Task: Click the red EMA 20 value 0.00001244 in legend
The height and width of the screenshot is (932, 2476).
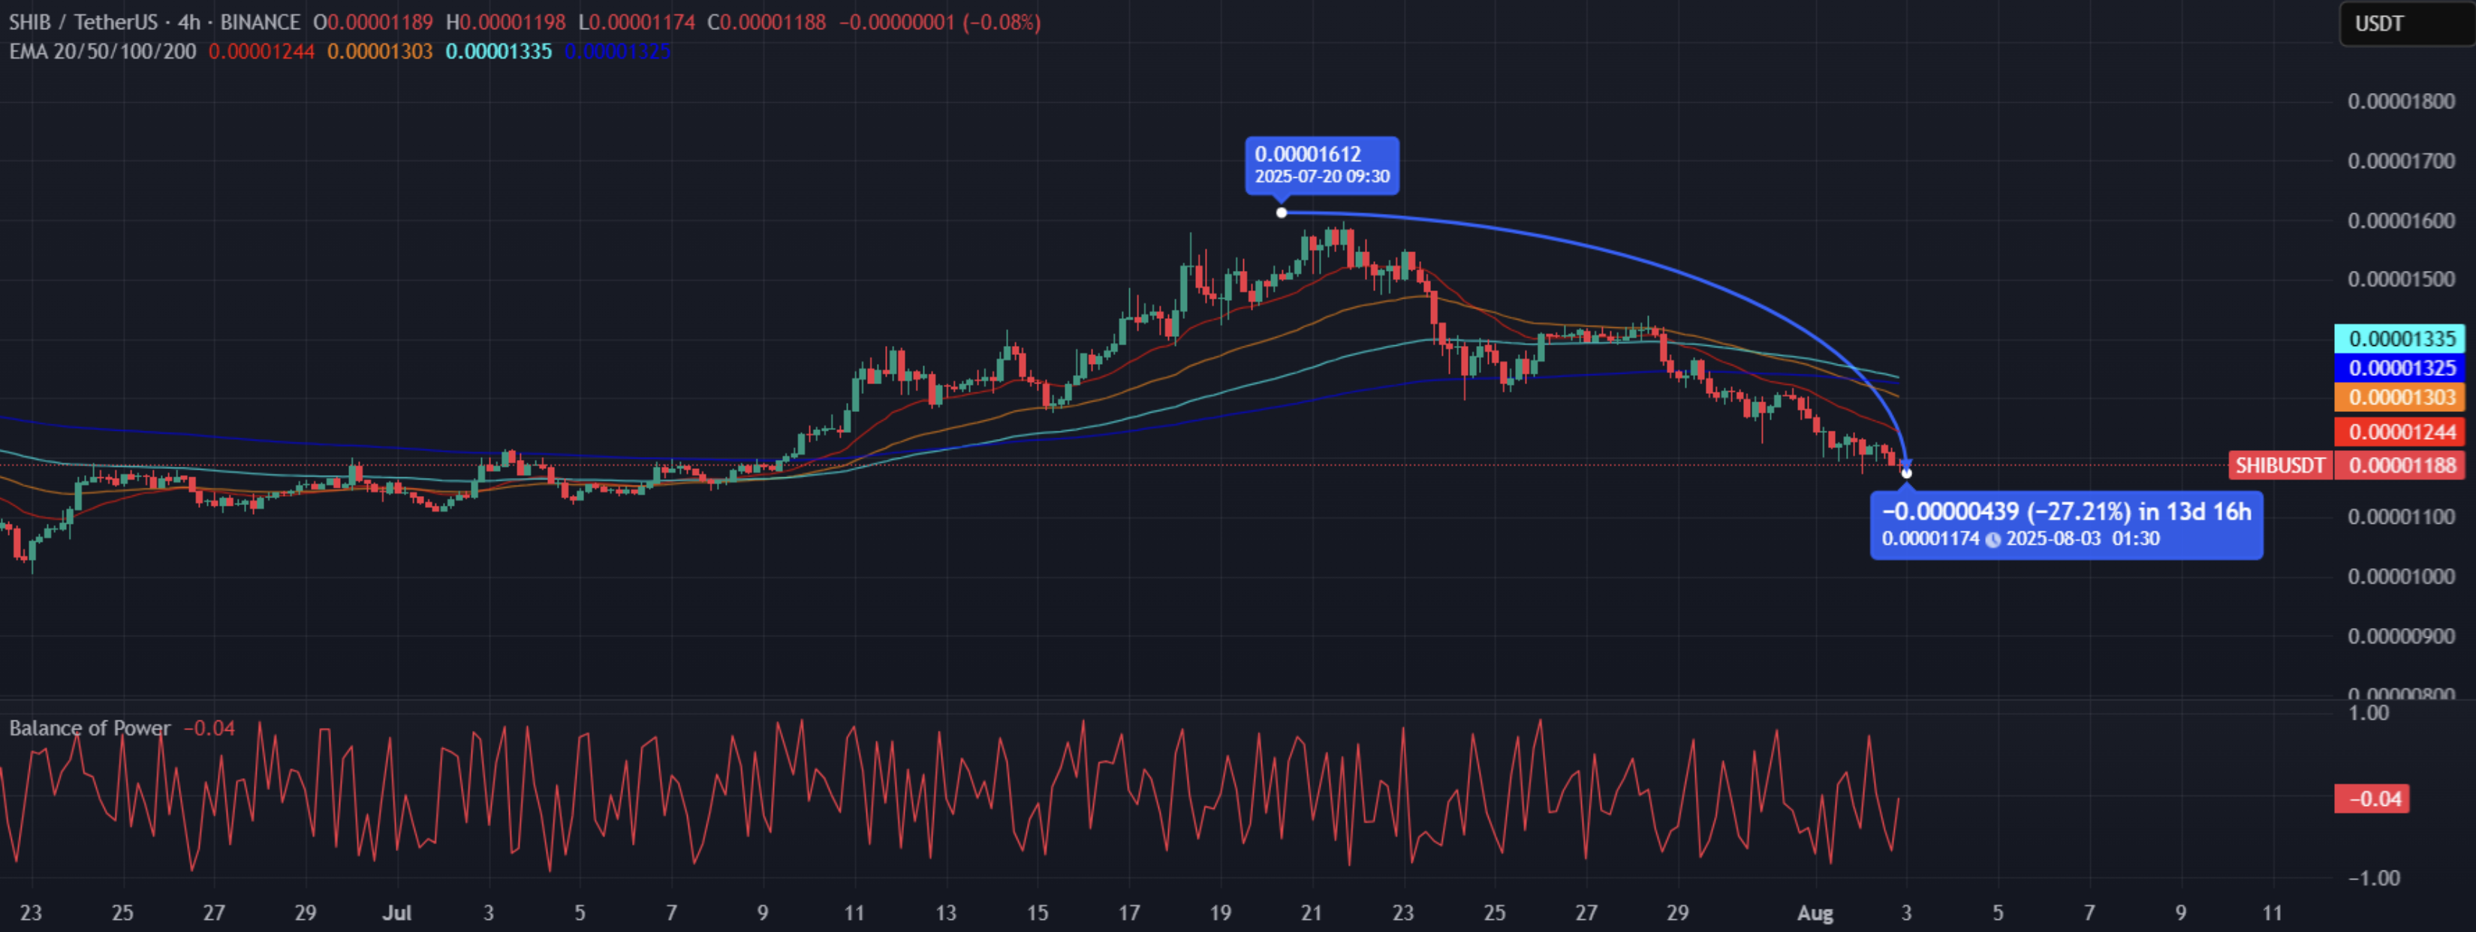Action: pos(261,51)
